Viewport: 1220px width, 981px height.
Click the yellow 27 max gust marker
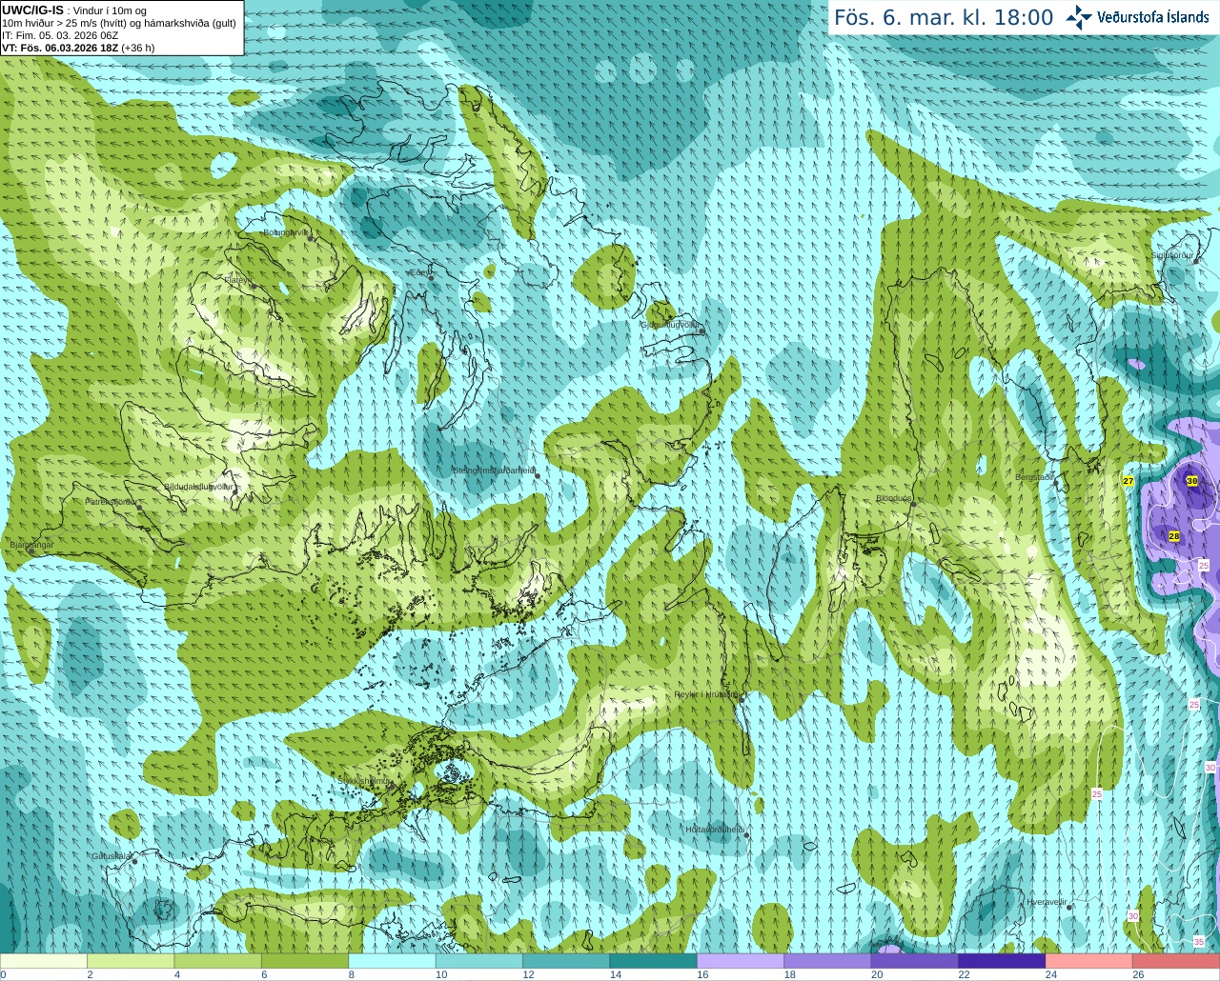(1128, 481)
